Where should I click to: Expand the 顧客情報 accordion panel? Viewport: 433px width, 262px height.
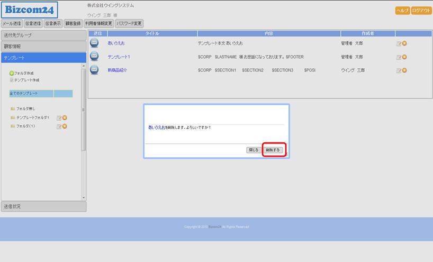click(43, 47)
